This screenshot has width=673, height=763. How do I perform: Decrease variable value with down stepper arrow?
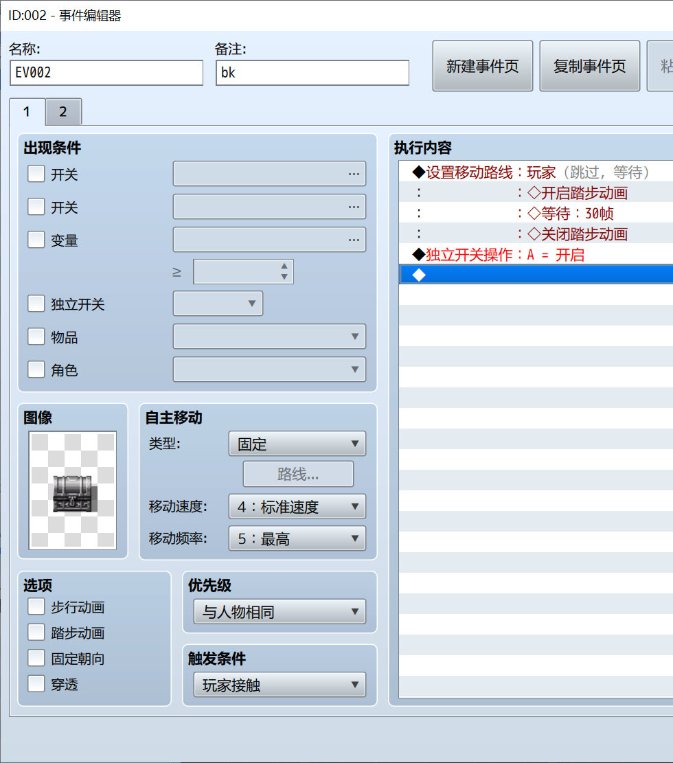(284, 277)
